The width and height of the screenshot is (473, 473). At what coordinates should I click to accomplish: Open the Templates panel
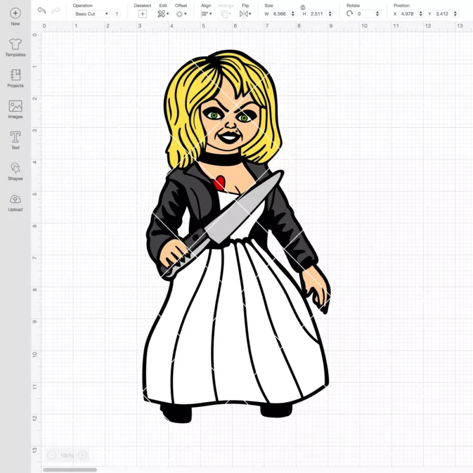pos(15,47)
